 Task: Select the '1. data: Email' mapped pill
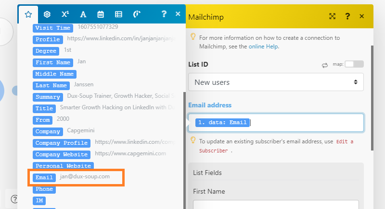click(222, 122)
